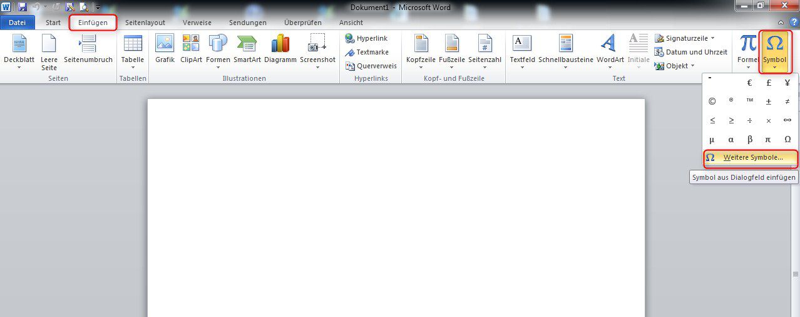Insert Datum und Uhrzeit

690,52
